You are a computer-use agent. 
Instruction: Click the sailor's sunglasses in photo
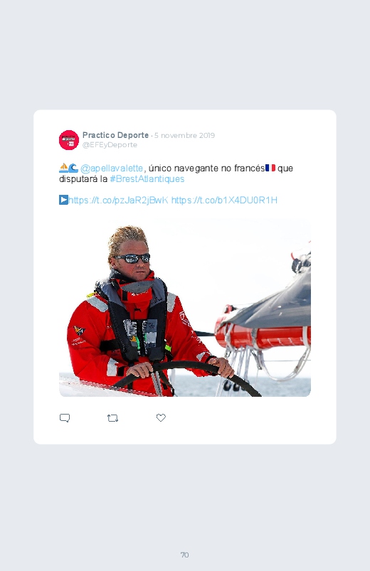point(132,258)
